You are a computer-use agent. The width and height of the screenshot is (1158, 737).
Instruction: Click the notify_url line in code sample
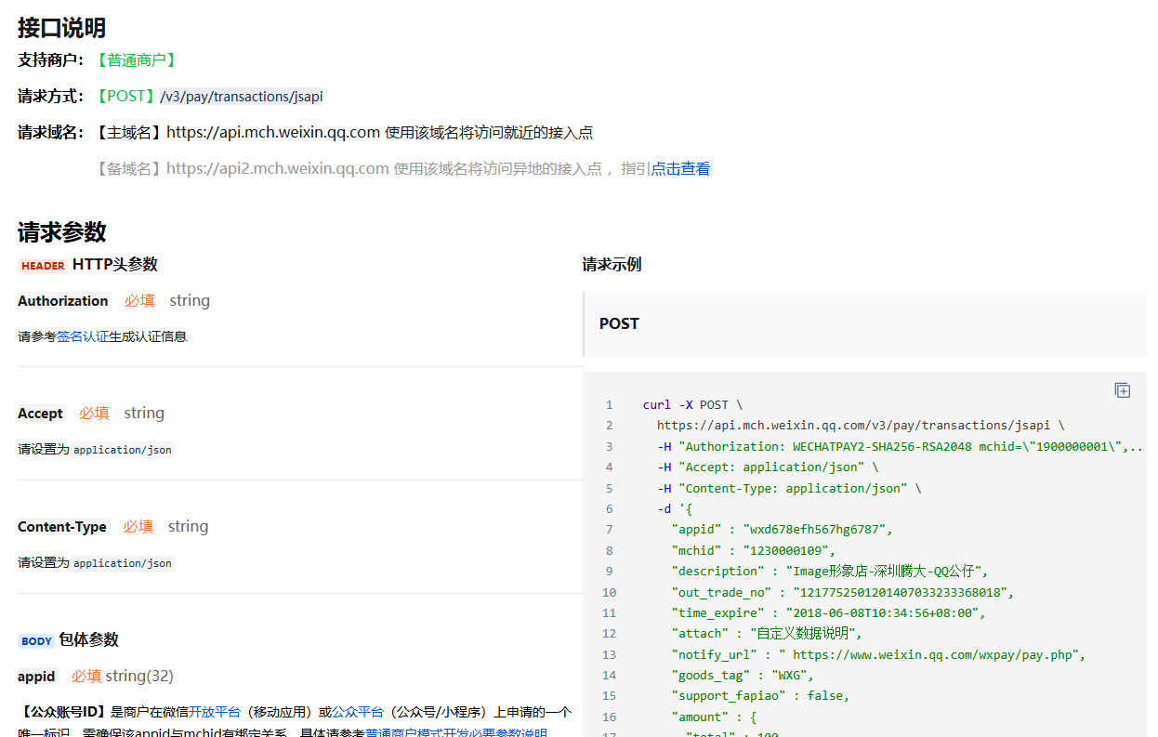(x=877, y=654)
